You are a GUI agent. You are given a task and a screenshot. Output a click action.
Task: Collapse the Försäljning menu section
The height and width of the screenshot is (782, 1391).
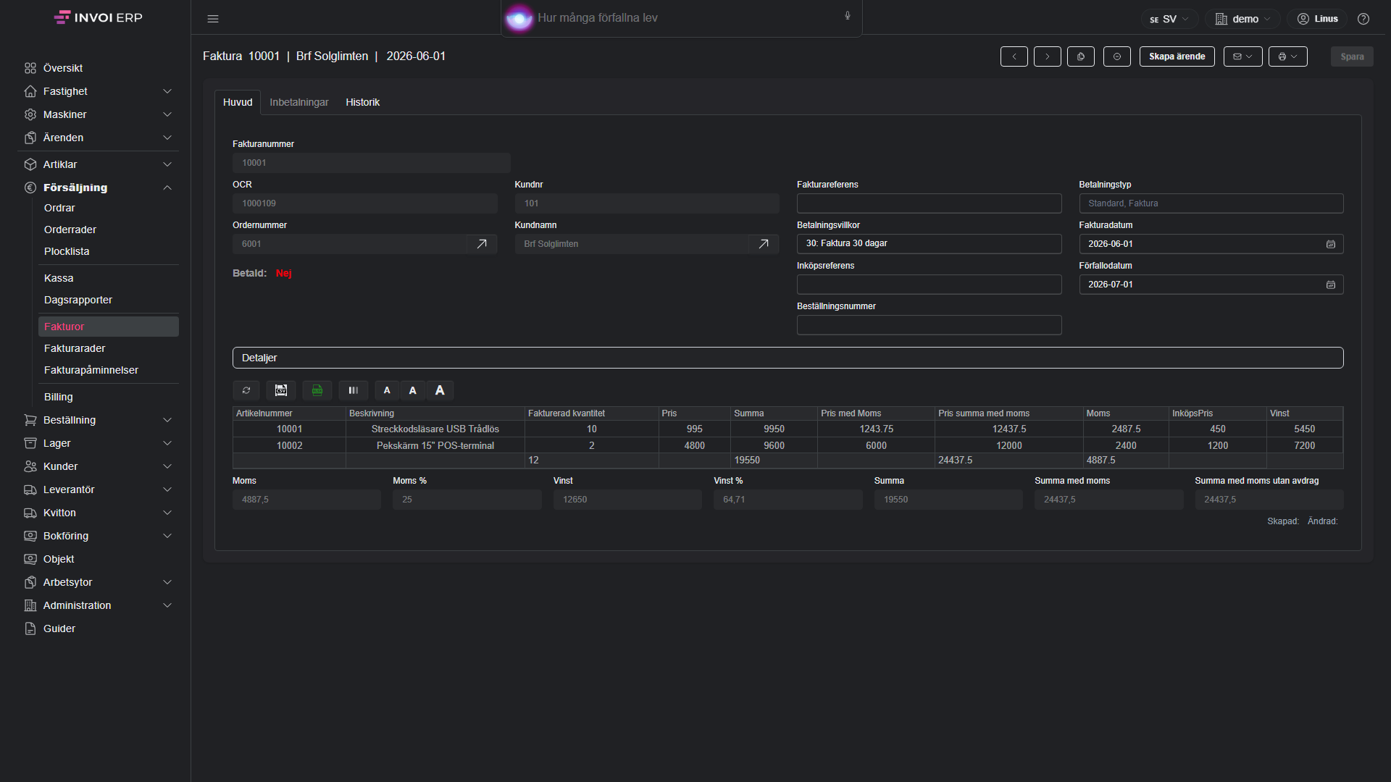tap(167, 188)
